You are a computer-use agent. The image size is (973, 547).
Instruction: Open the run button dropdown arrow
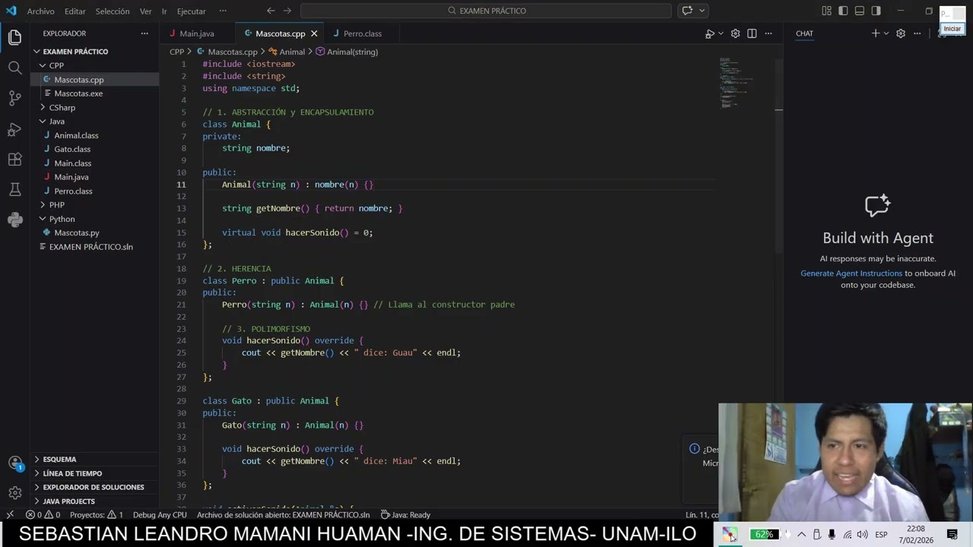click(x=720, y=33)
